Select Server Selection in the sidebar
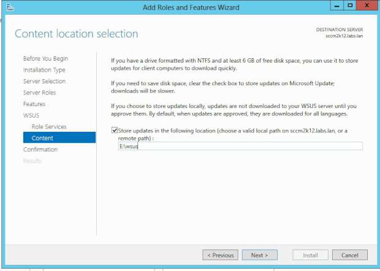The height and width of the screenshot is (271, 380). click(44, 82)
